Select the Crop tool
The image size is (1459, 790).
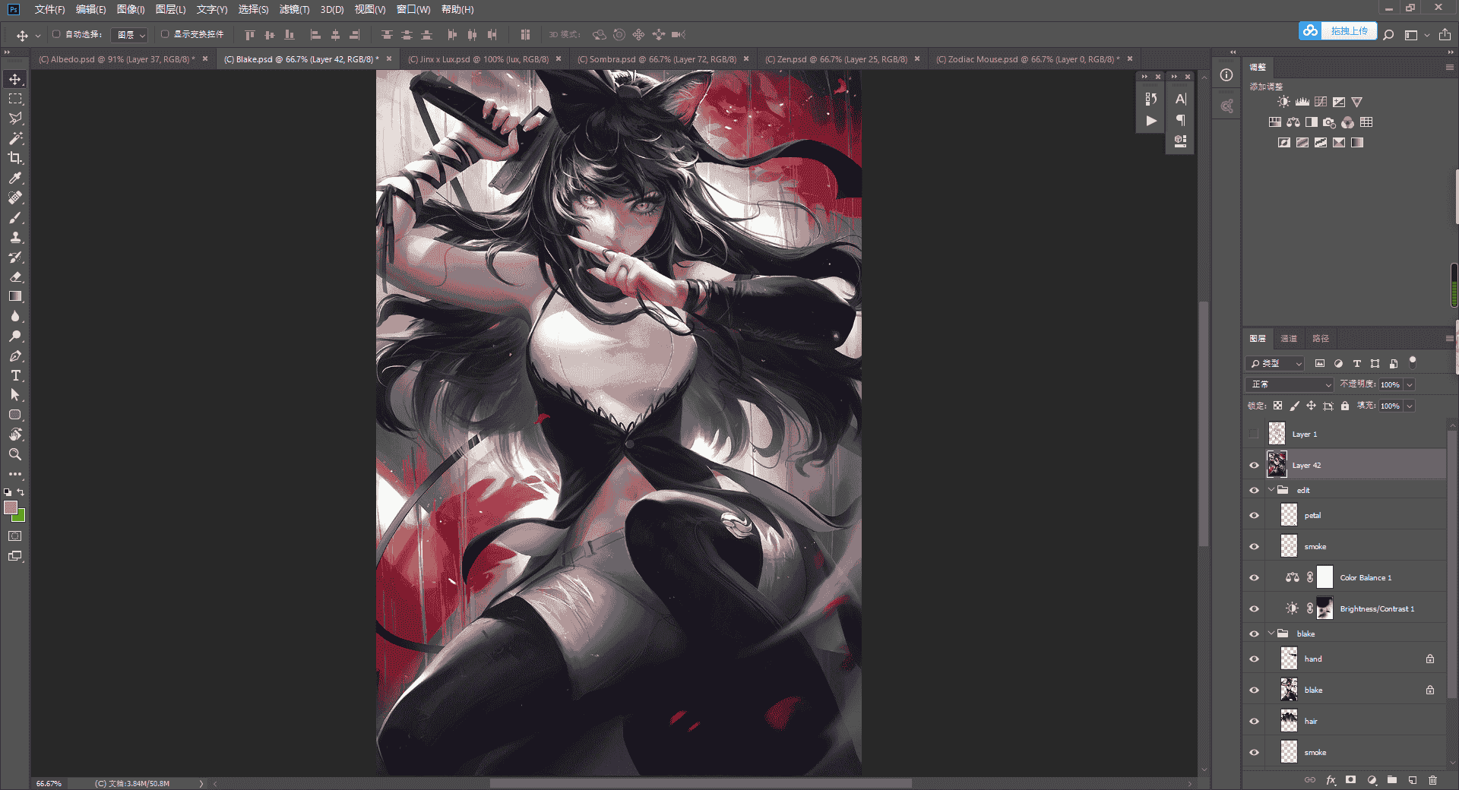point(15,158)
